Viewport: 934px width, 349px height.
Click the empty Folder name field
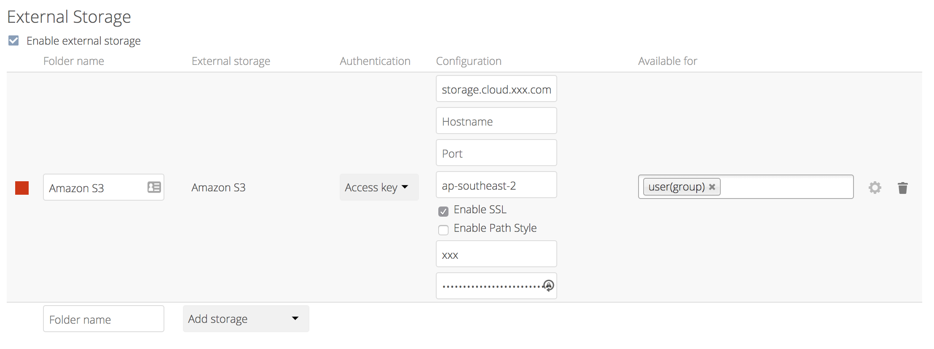coord(103,319)
